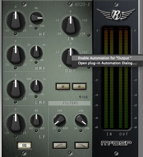Click the HMF gain knob

coord(16,55)
